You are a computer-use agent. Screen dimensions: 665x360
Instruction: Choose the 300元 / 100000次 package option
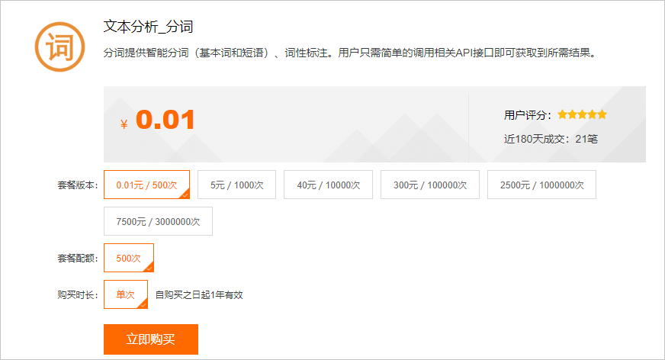[x=430, y=185]
